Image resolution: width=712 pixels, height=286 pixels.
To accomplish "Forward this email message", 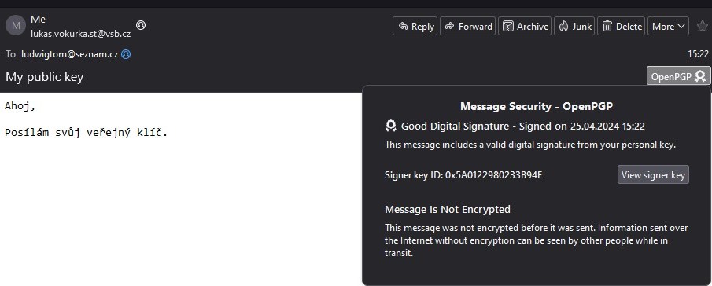I will (467, 26).
